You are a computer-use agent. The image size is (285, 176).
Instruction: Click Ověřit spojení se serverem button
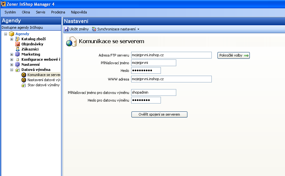pos(159,114)
